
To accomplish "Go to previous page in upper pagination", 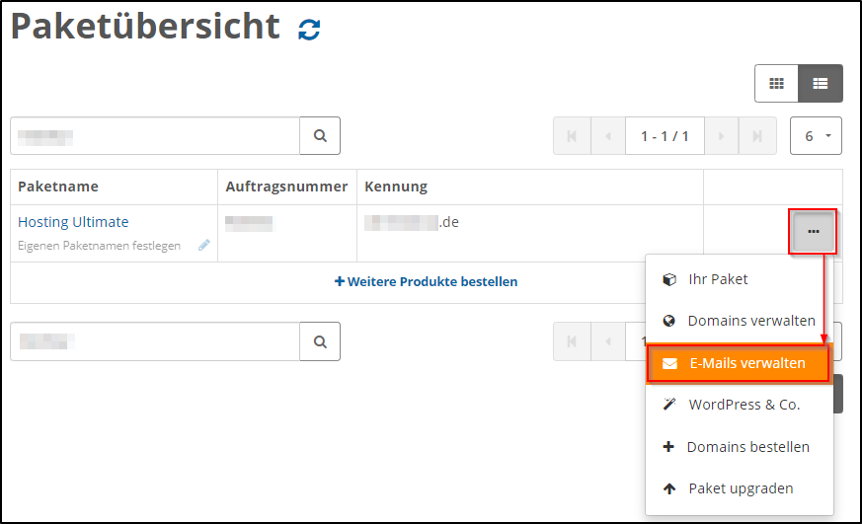I will (608, 135).
